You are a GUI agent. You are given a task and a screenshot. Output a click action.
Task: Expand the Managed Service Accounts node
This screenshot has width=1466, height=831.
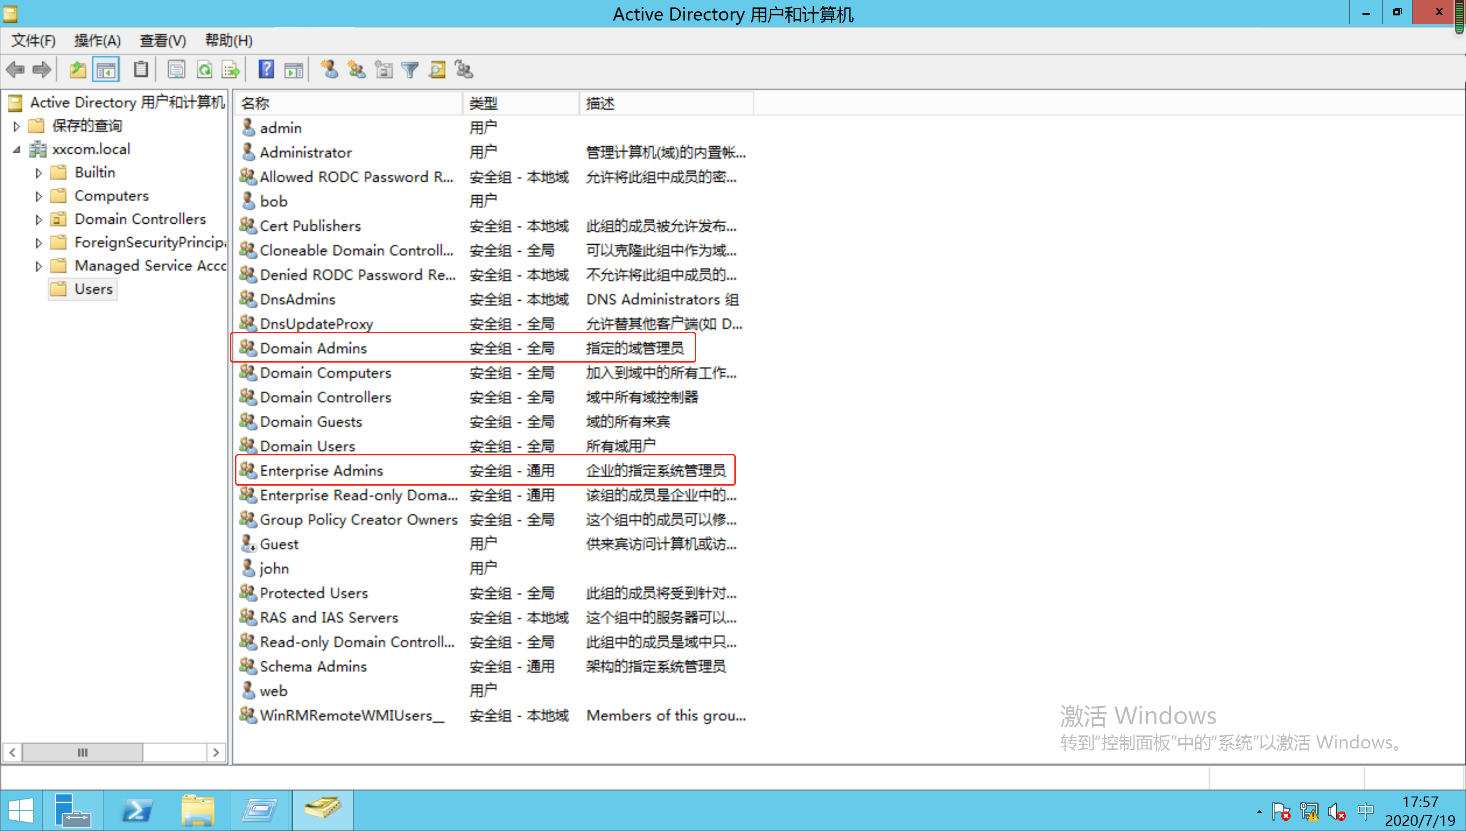(x=38, y=267)
